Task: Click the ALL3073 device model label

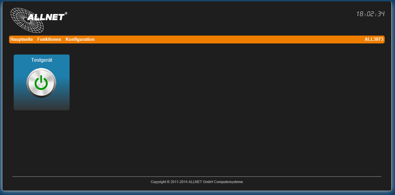Action: coord(374,39)
